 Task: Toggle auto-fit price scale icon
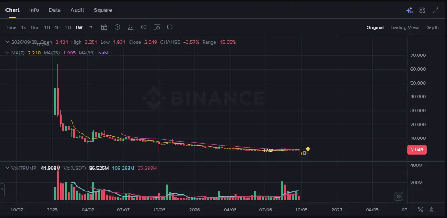[431, 209]
